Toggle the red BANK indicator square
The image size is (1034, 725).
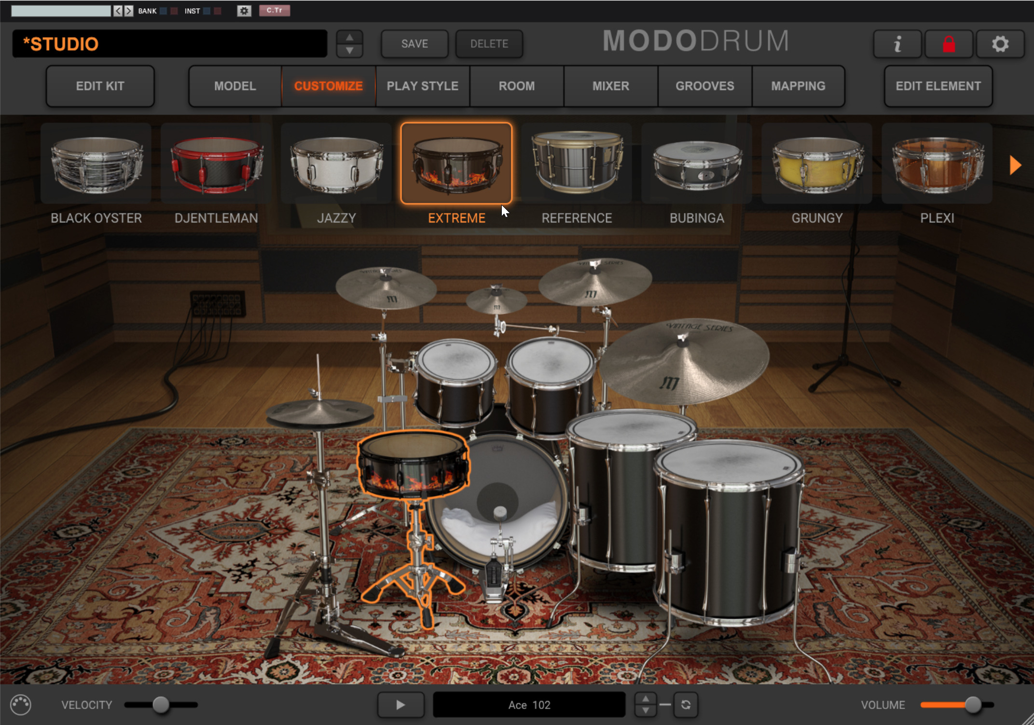174,11
